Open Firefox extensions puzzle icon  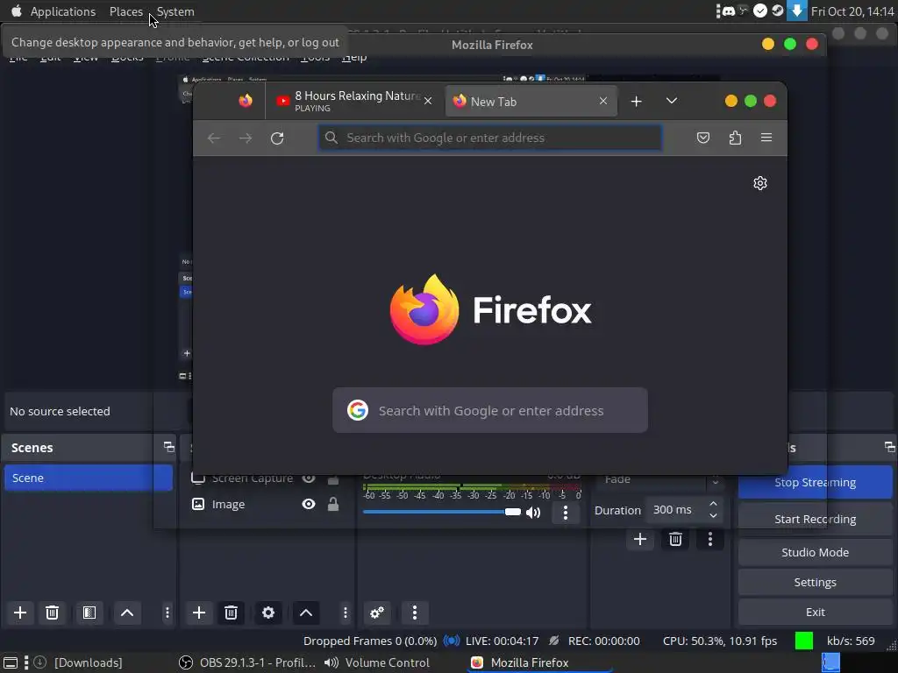(x=736, y=138)
